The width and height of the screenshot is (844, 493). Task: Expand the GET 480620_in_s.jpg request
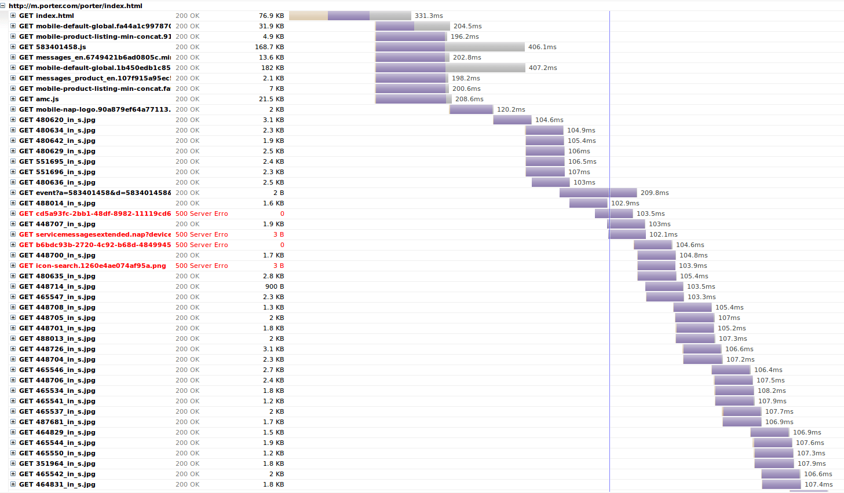tap(13, 120)
